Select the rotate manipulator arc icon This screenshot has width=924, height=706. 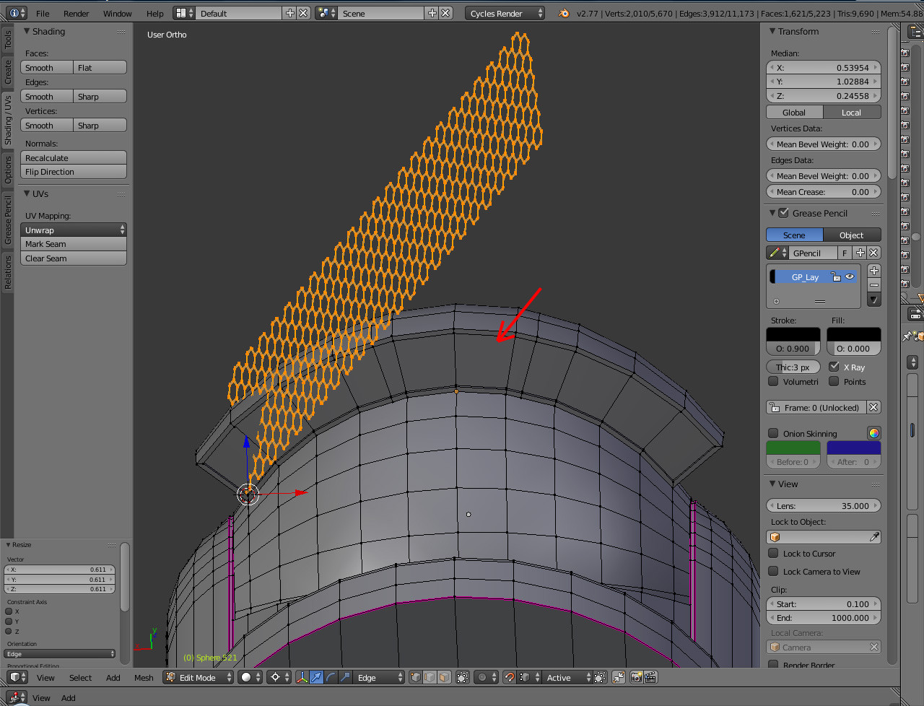pos(331,677)
